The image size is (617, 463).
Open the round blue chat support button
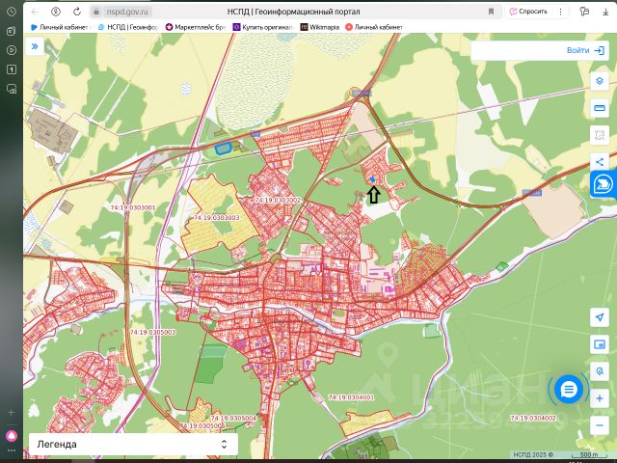point(569,390)
